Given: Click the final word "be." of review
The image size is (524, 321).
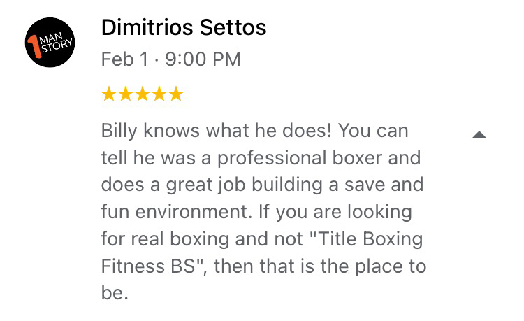Looking at the screenshot, I should click(115, 294).
